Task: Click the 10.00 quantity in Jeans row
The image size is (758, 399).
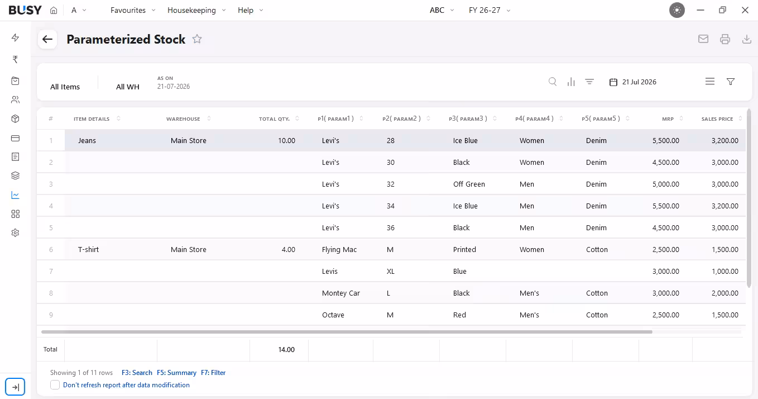Action: (286, 141)
